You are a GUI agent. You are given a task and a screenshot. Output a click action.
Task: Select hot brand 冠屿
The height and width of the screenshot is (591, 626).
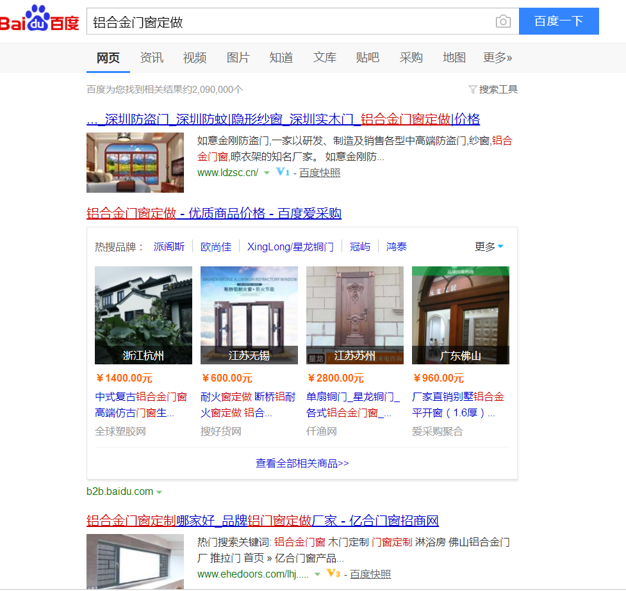[x=360, y=247]
